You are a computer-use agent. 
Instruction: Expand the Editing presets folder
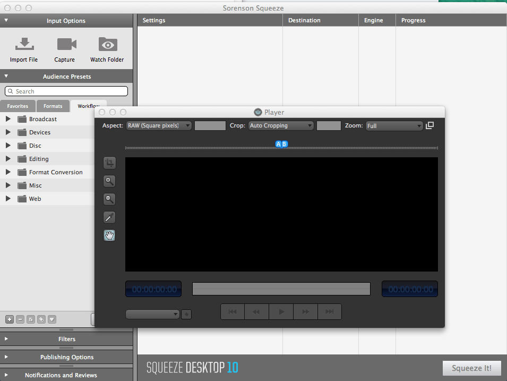[x=8, y=159]
